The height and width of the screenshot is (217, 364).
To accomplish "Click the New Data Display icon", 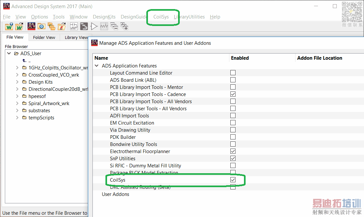I will tap(104, 27).
